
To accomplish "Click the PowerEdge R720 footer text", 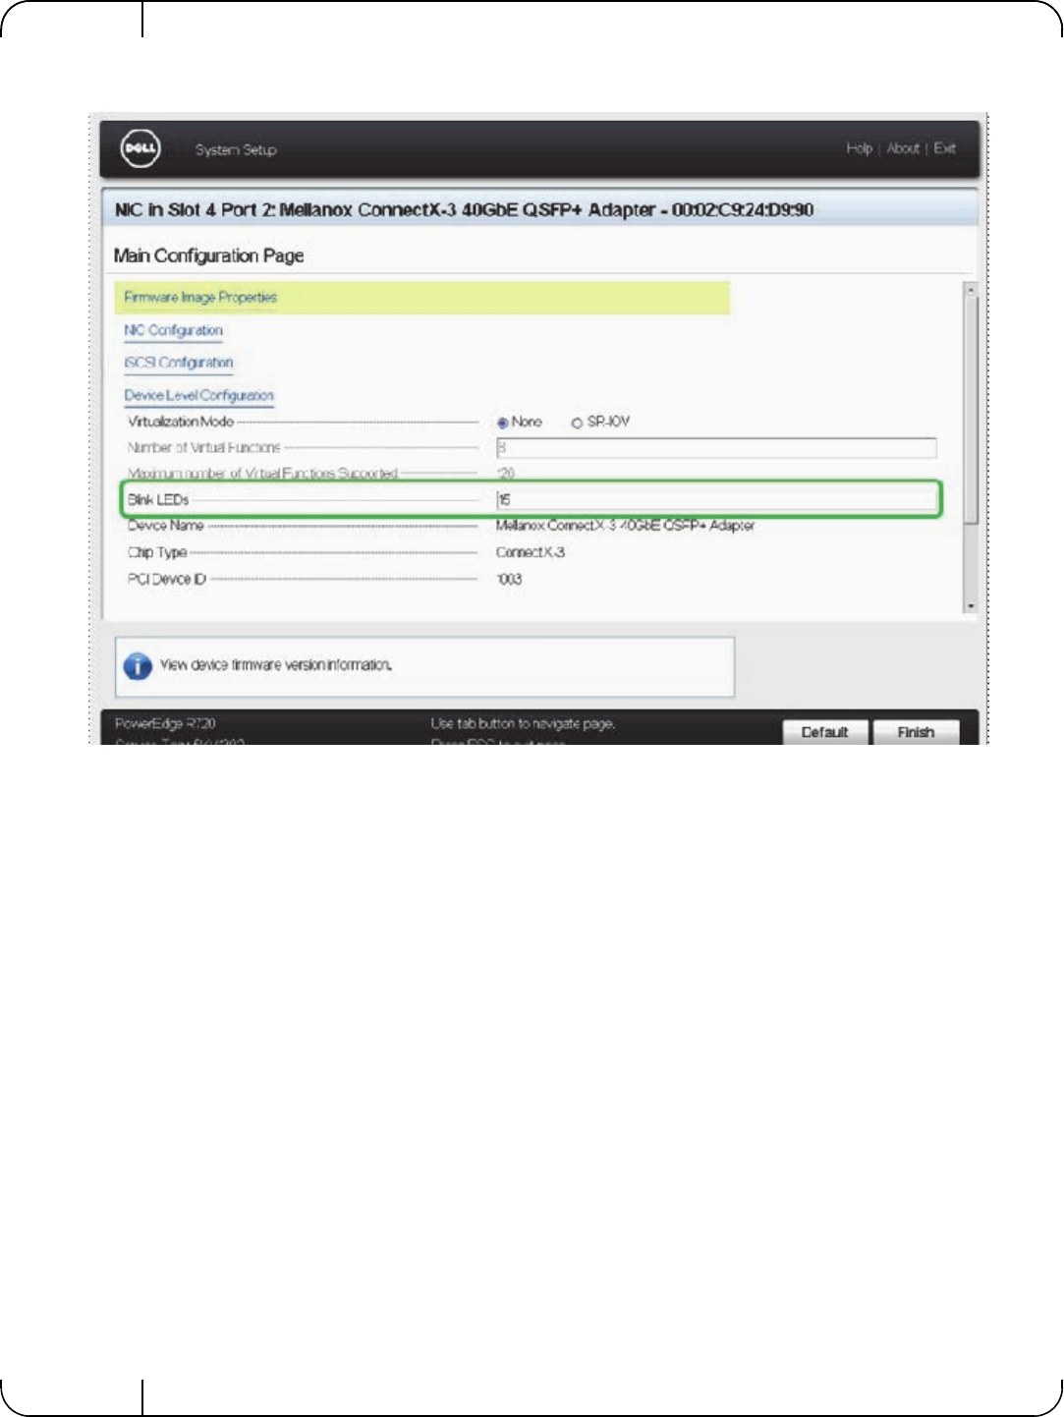I will tap(165, 724).
